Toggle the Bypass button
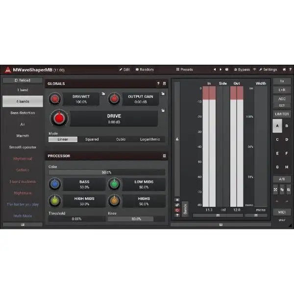 242,70
